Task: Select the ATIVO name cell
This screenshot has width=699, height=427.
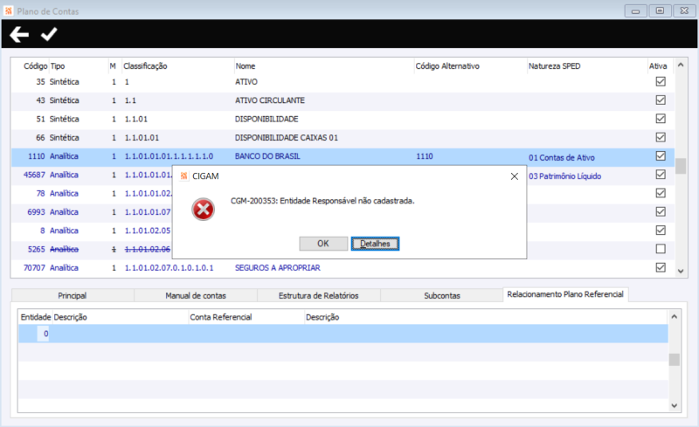Action: pos(246,81)
